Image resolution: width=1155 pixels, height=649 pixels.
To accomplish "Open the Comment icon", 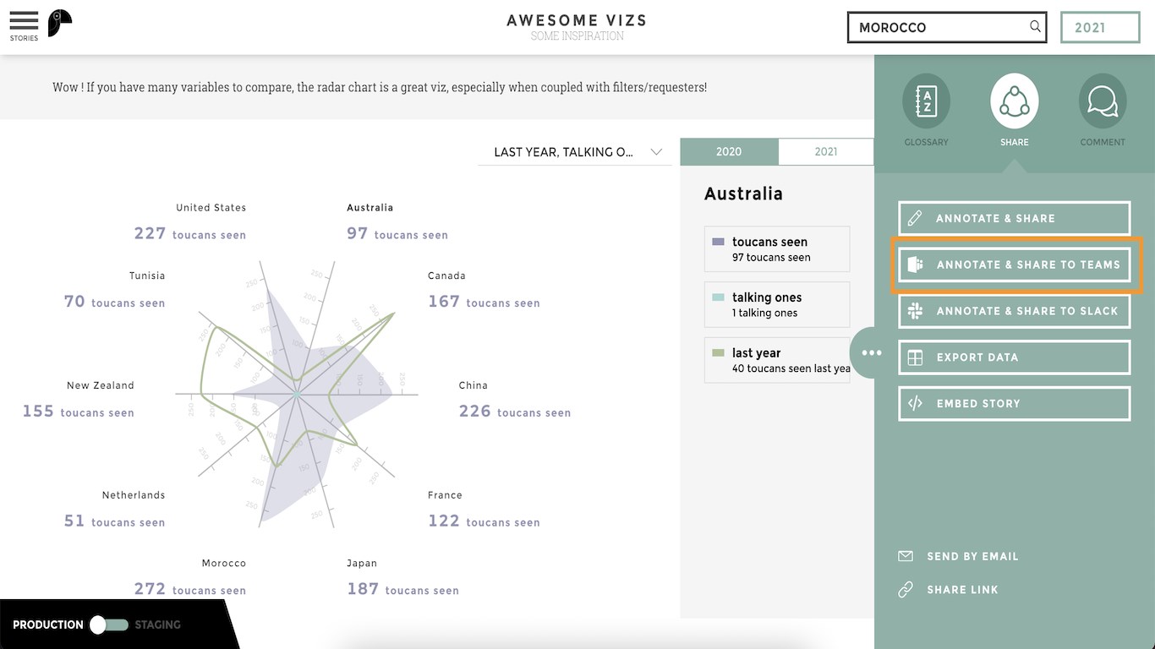I will pyautogui.click(x=1102, y=102).
